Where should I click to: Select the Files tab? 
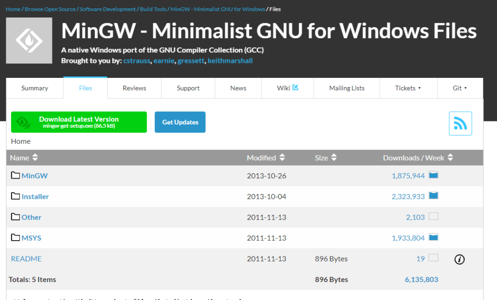coord(85,88)
